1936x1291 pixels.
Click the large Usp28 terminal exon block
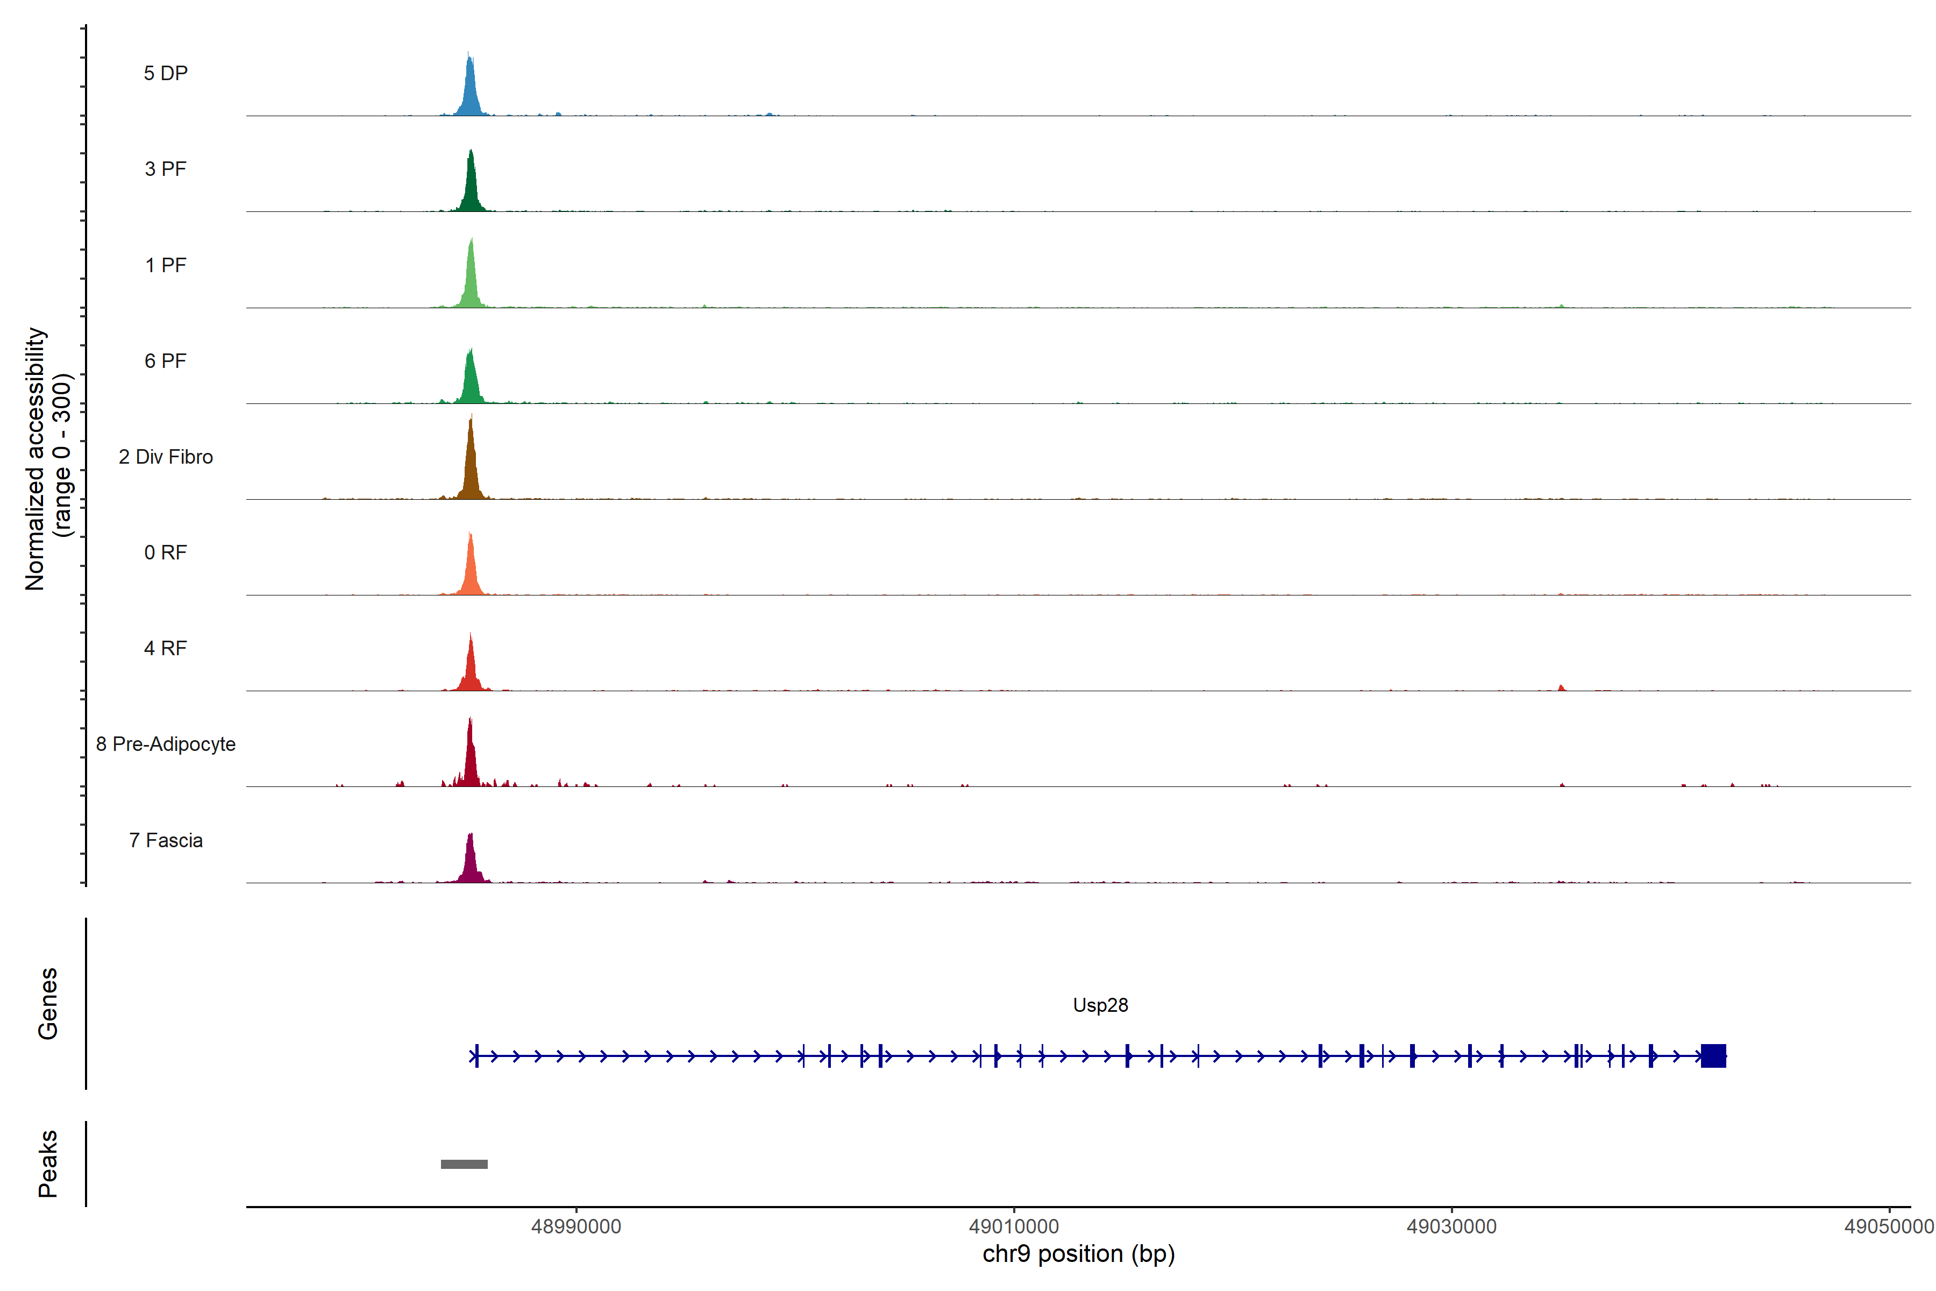click(x=1713, y=1055)
